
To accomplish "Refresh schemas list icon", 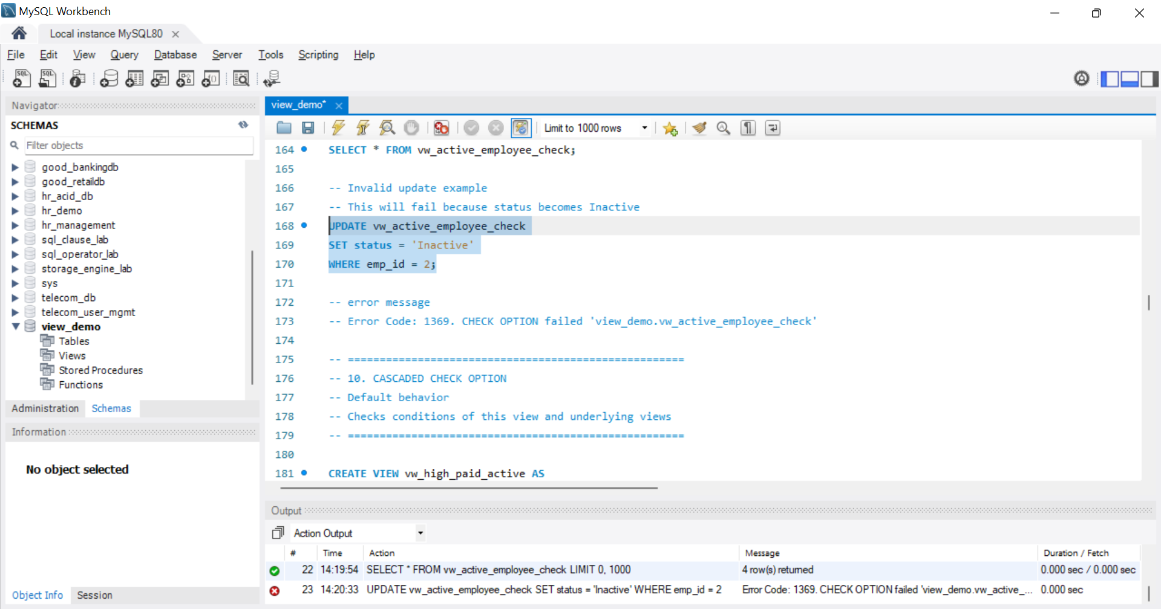I will coord(243,124).
